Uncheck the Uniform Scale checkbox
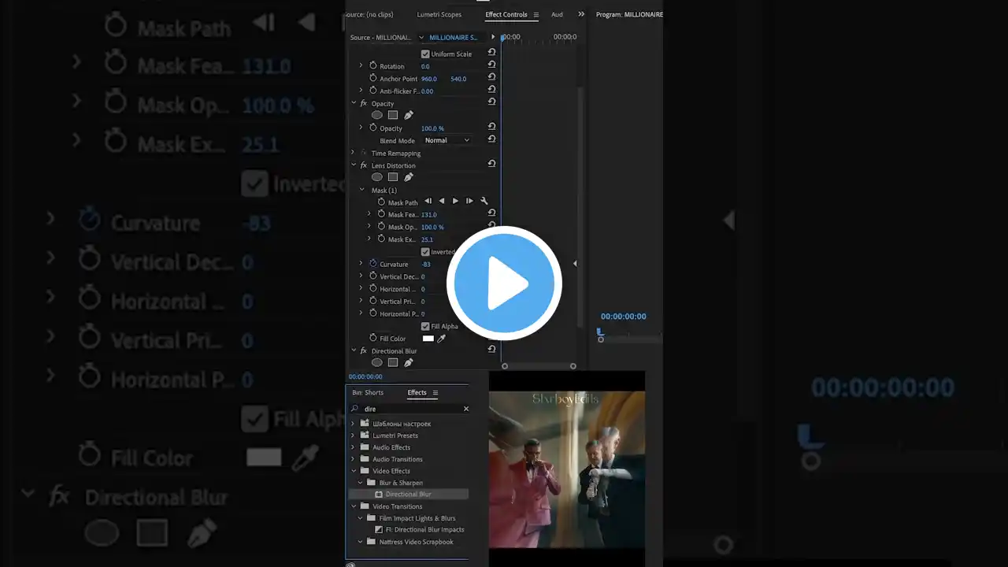The width and height of the screenshot is (1008, 567). 425,54
